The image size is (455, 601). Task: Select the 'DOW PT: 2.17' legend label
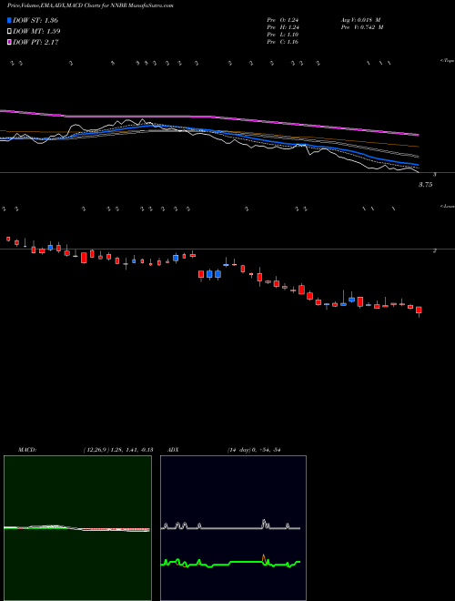tap(35, 43)
